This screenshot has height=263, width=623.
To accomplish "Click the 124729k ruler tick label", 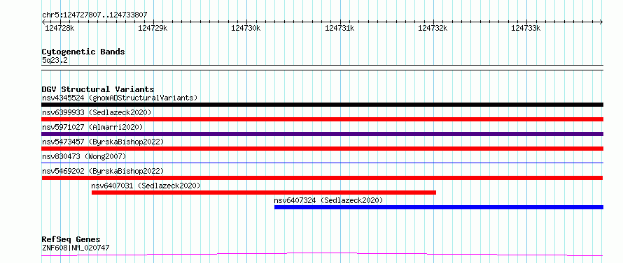I will pos(153,28).
